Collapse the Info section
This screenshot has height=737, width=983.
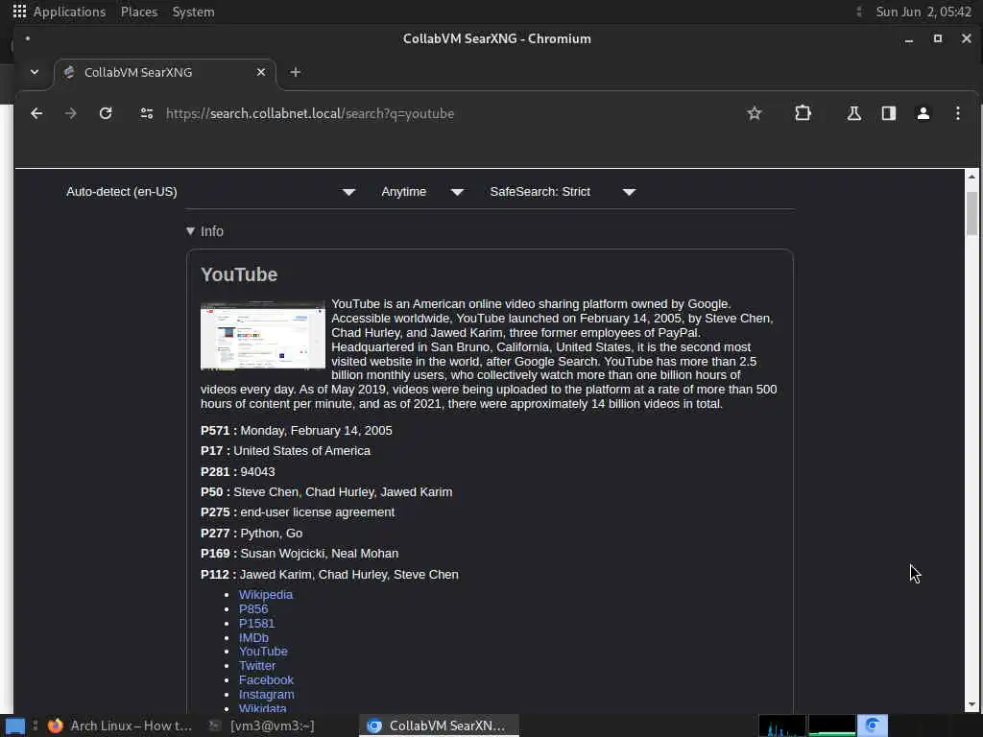pyautogui.click(x=205, y=231)
